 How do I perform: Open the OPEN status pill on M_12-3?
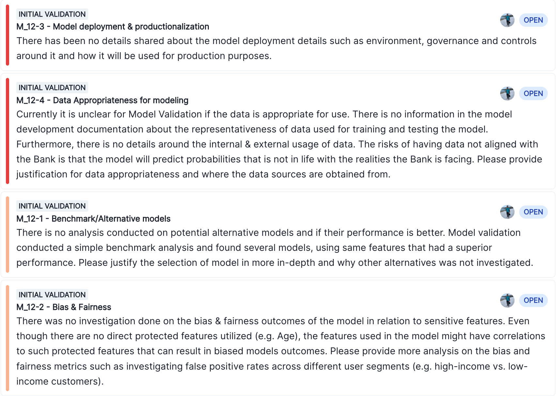tap(533, 20)
